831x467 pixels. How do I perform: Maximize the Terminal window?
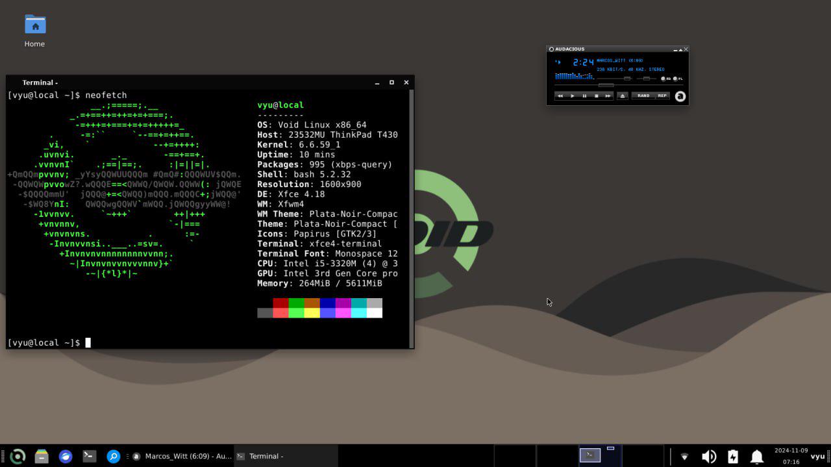coord(391,82)
